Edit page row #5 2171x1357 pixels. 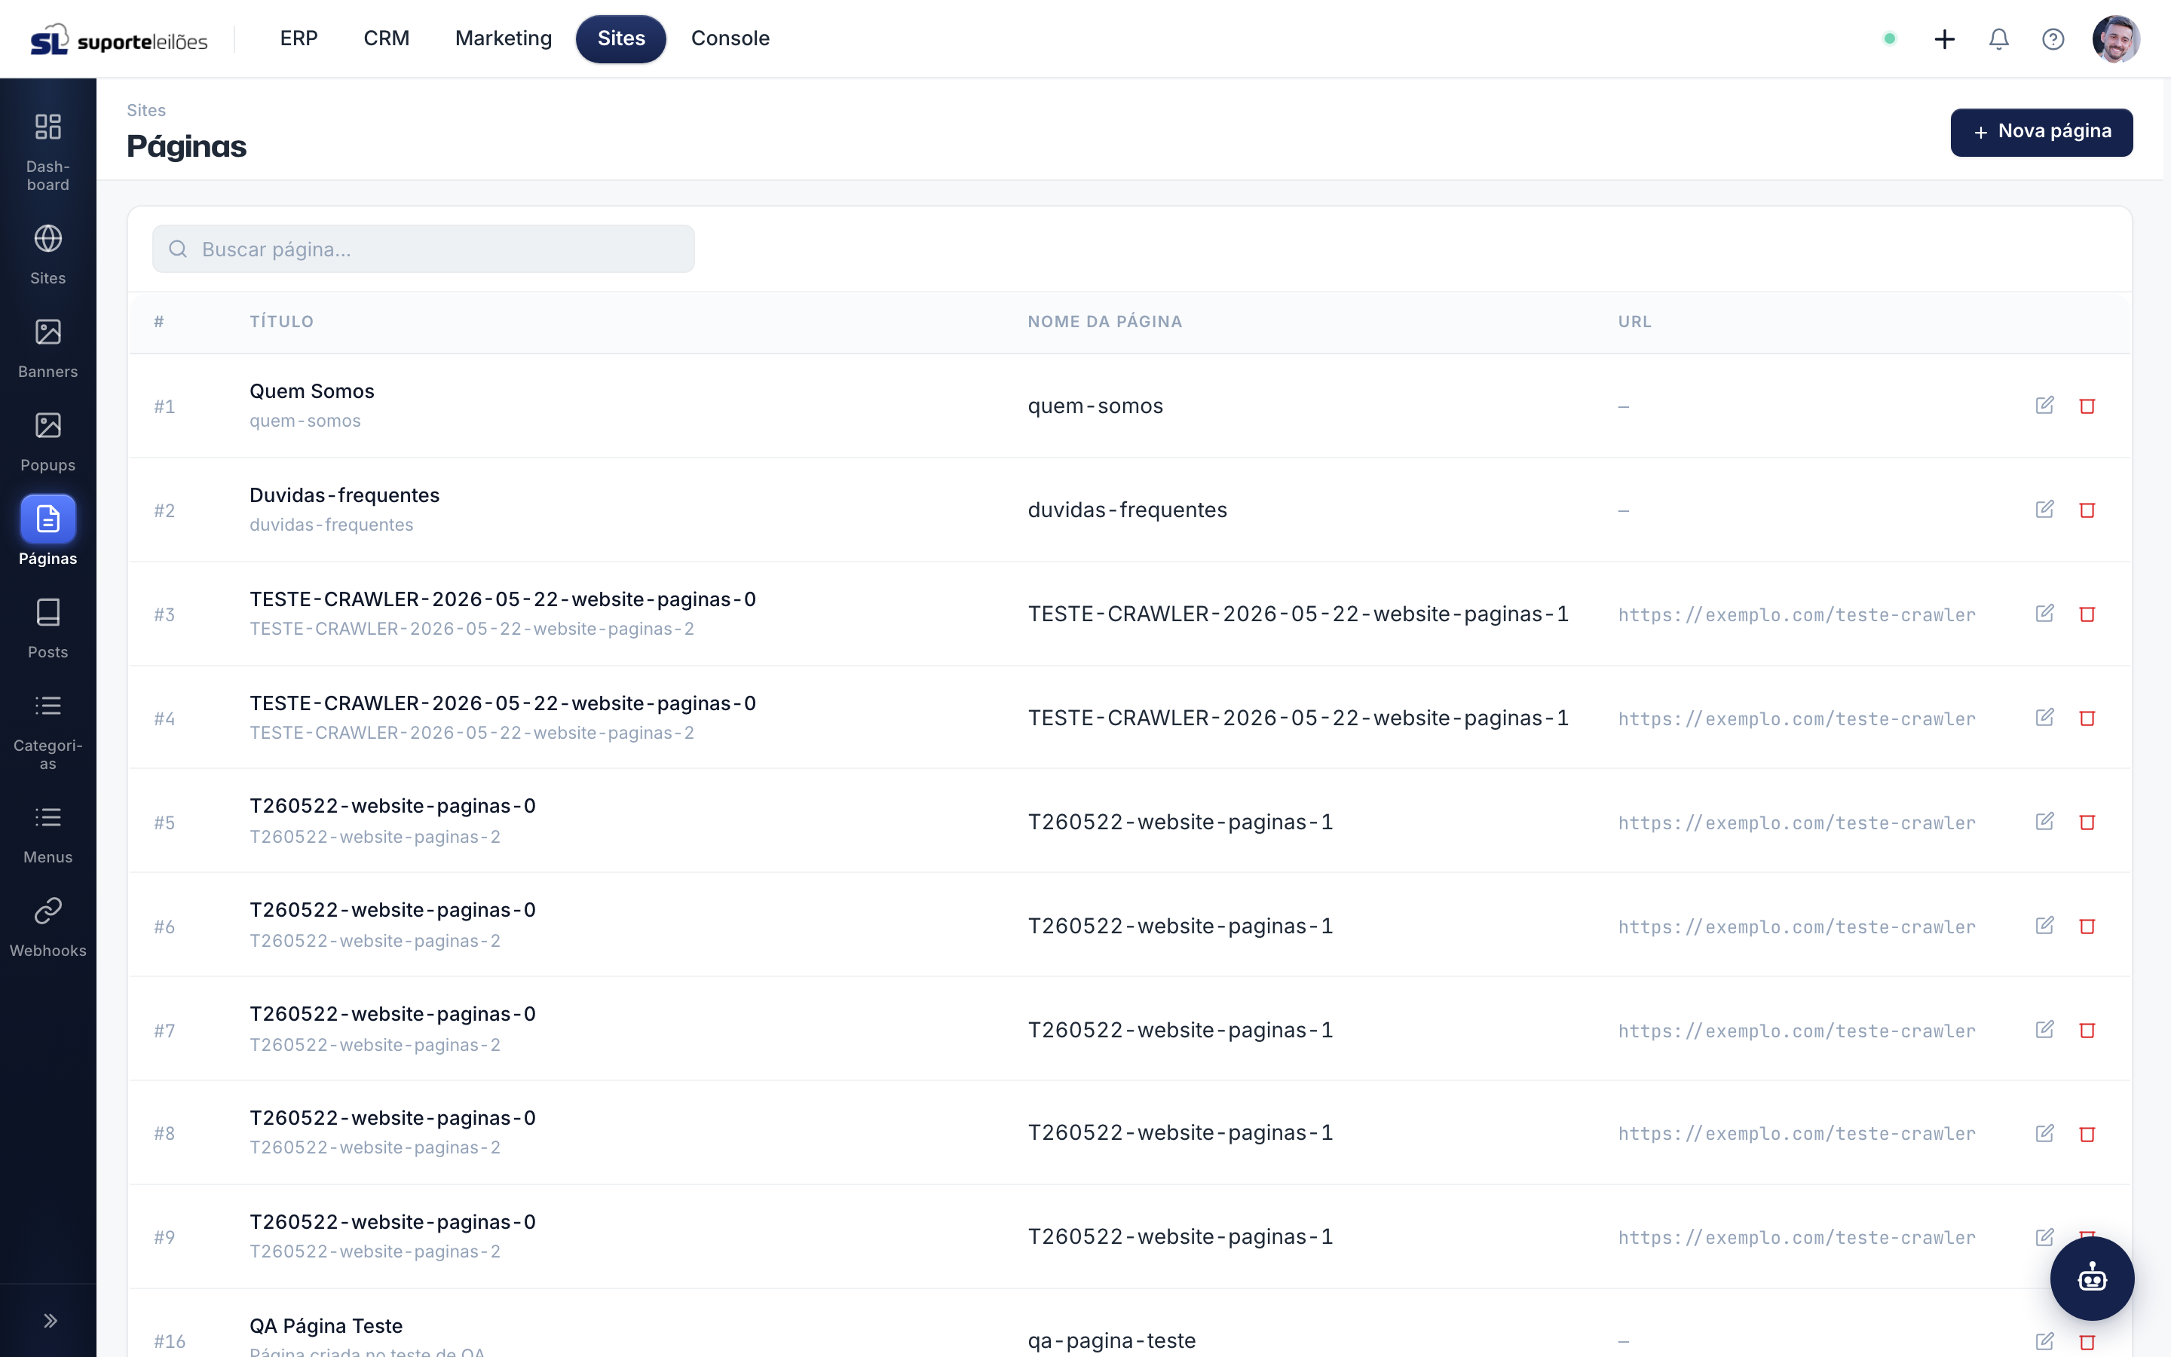tap(2044, 822)
